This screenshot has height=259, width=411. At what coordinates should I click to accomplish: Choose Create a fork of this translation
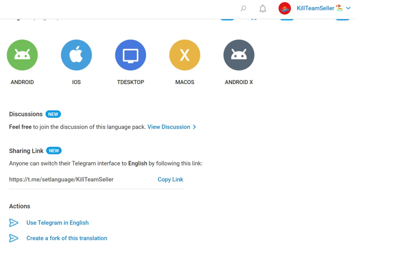point(67,238)
